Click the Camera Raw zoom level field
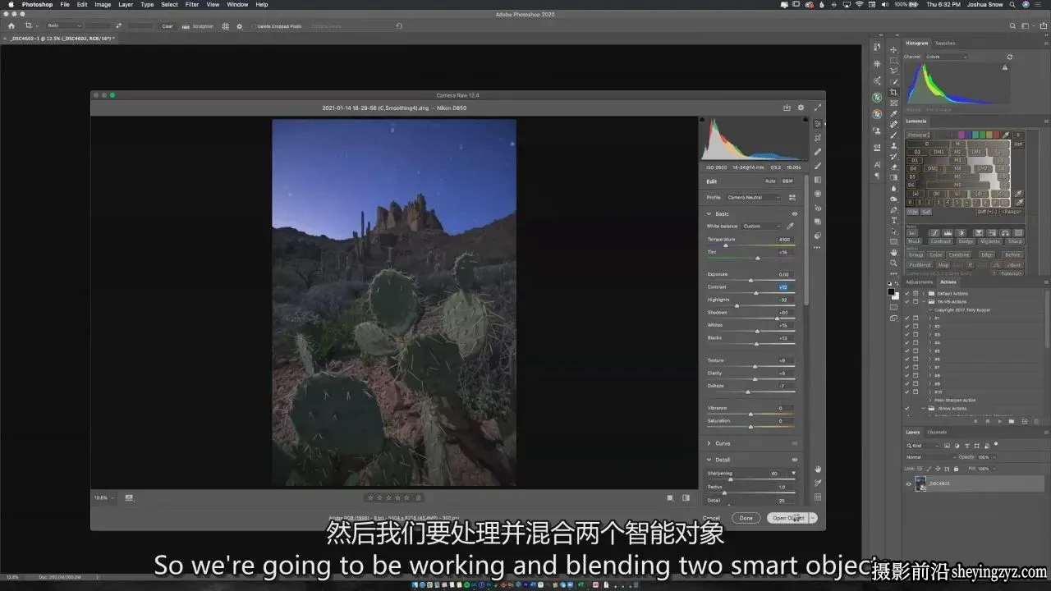This screenshot has width=1051, height=591. coord(103,497)
